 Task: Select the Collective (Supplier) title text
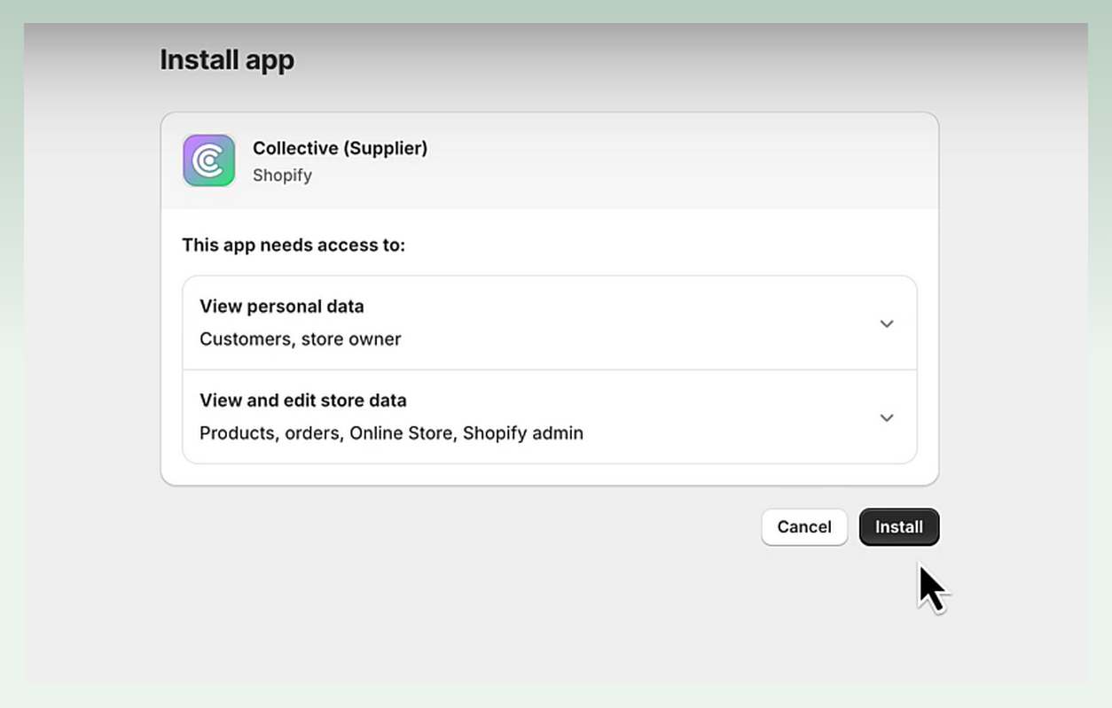(340, 148)
